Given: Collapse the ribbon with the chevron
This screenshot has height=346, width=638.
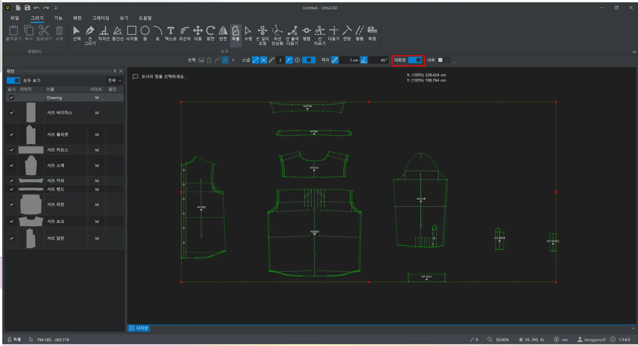Looking at the screenshot, I should point(634,52).
